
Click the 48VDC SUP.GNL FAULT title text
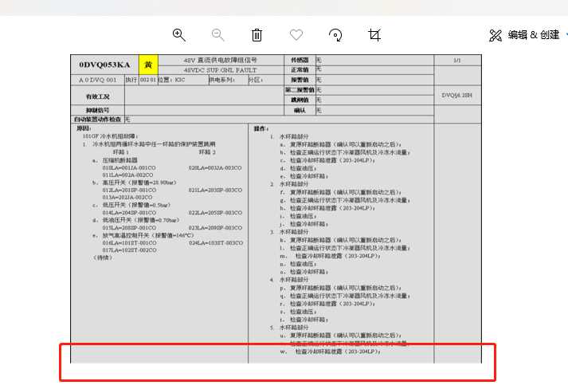pyautogui.click(x=221, y=70)
